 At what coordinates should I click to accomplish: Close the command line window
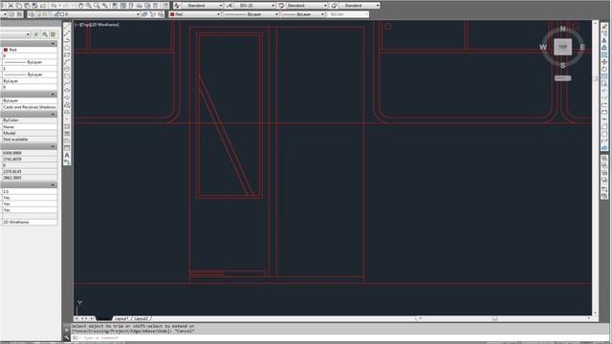click(x=67, y=330)
